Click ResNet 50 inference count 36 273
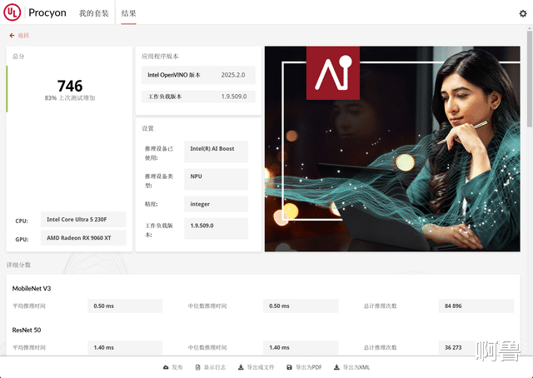 click(476, 347)
